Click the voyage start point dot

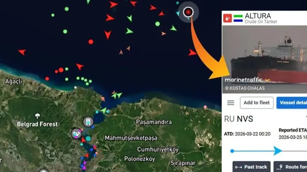coord(232,151)
